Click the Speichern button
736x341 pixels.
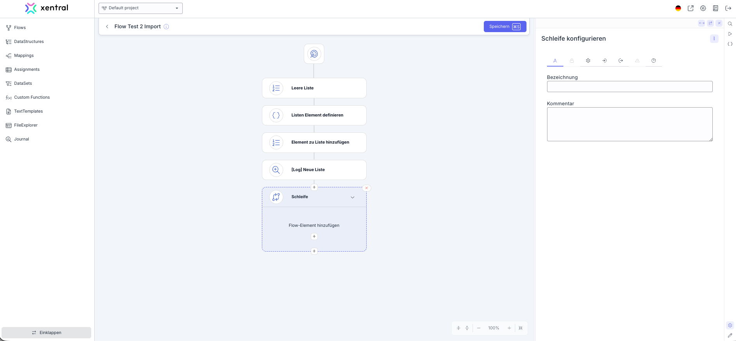505,27
